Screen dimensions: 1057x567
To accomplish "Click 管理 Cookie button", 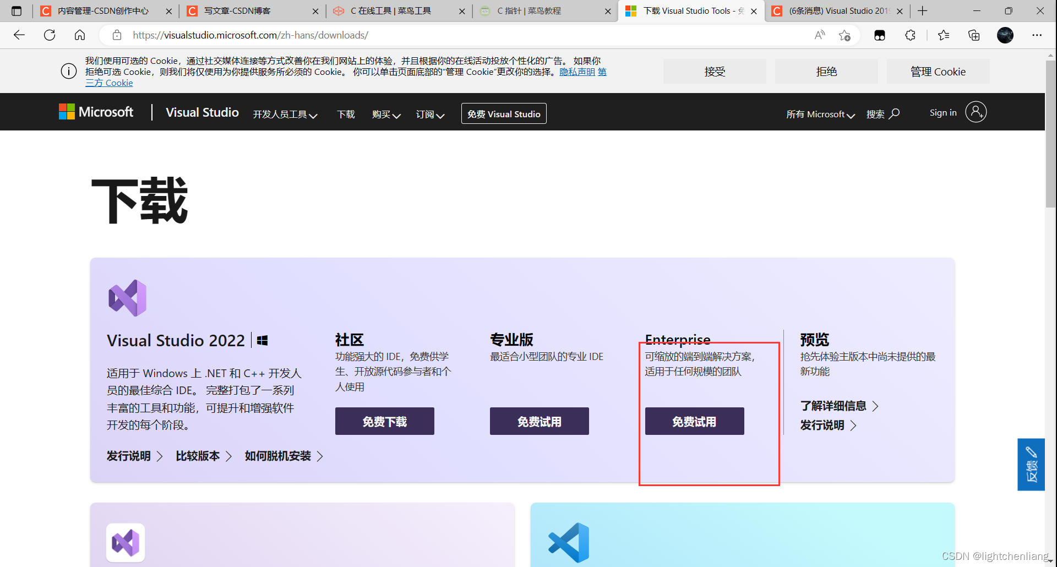I will [x=938, y=72].
